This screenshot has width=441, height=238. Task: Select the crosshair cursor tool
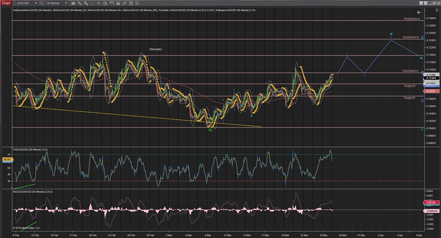tap(98, 3)
